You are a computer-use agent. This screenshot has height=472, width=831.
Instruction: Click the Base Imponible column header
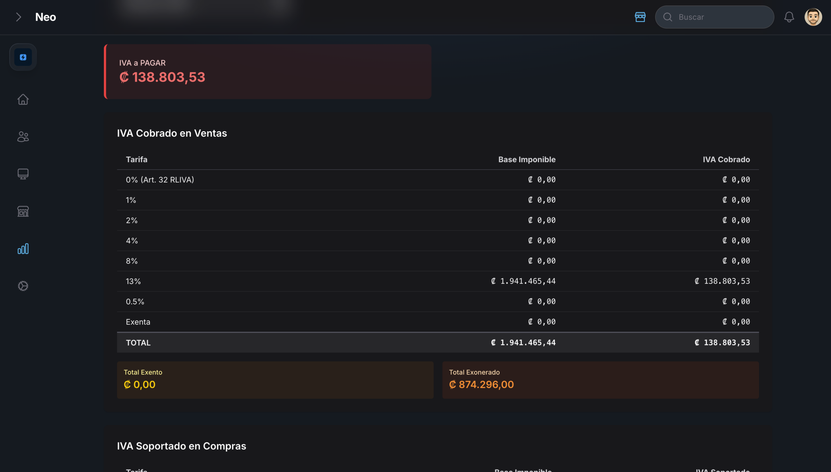click(x=527, y=159)
